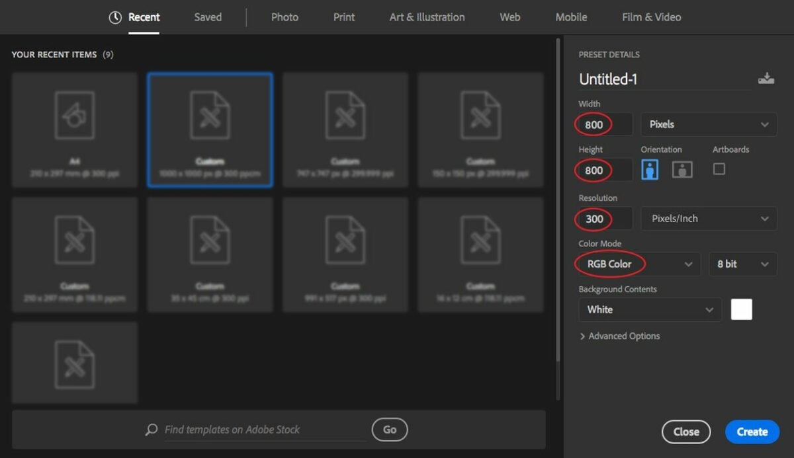Switch to landscape orientation
Image resolution: width=794 pixels, height=458 pixels.
(682, 169)
